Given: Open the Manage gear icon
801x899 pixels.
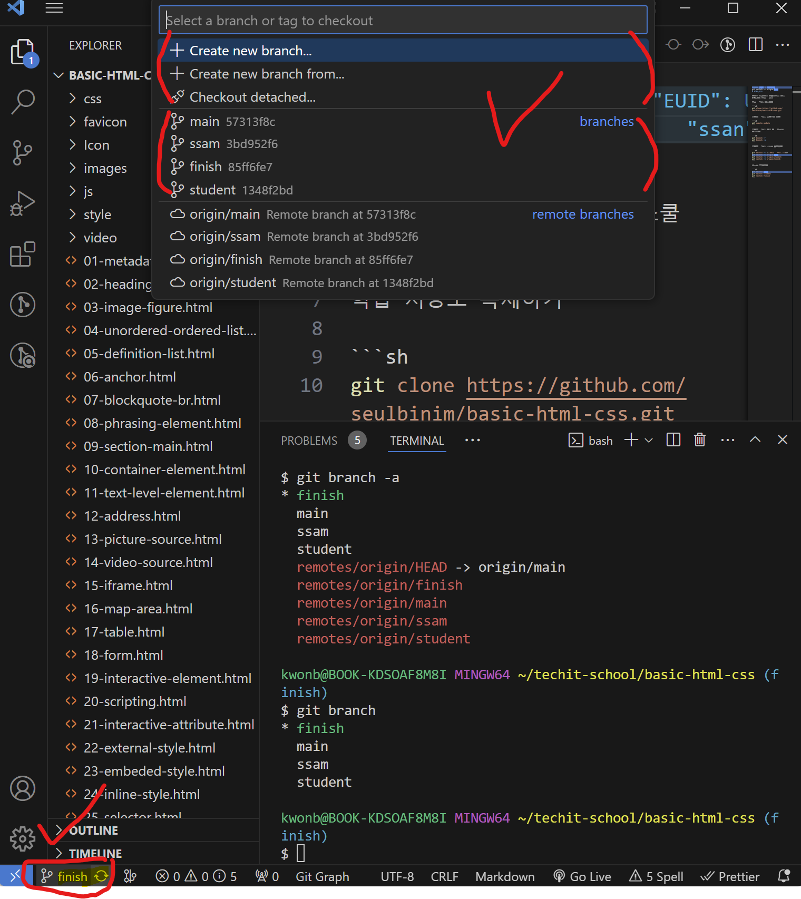Looking at the screenshot, I should (23, 839).
